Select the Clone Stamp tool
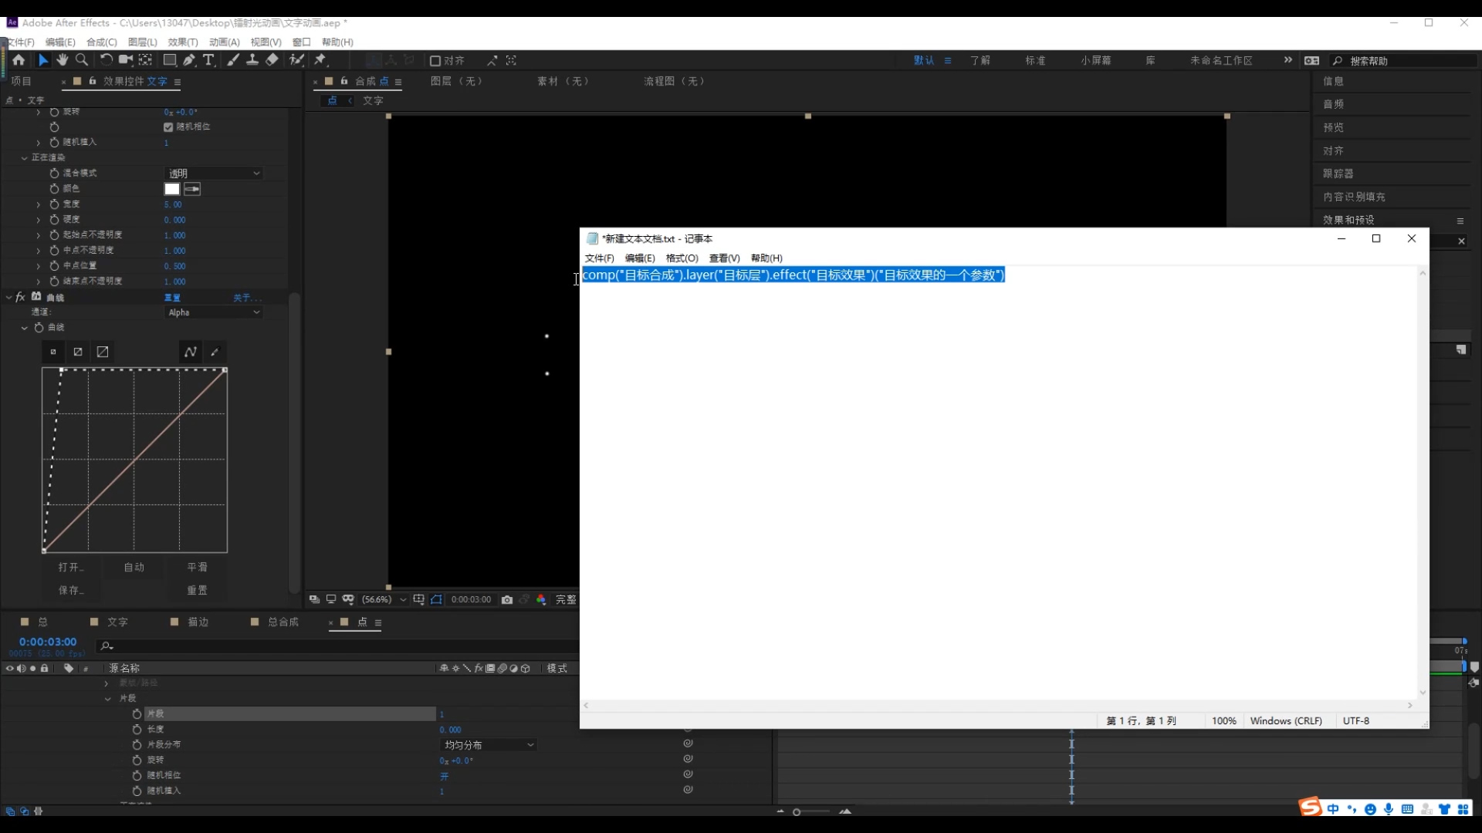Screen dimensions: 1482x833 252,60
